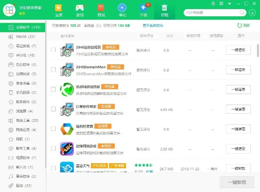Open the download manager arrow icon

(x=252, y=12)
